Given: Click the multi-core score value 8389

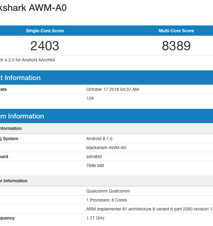Looking at the screenshot, I should click(x=176, y=46).
